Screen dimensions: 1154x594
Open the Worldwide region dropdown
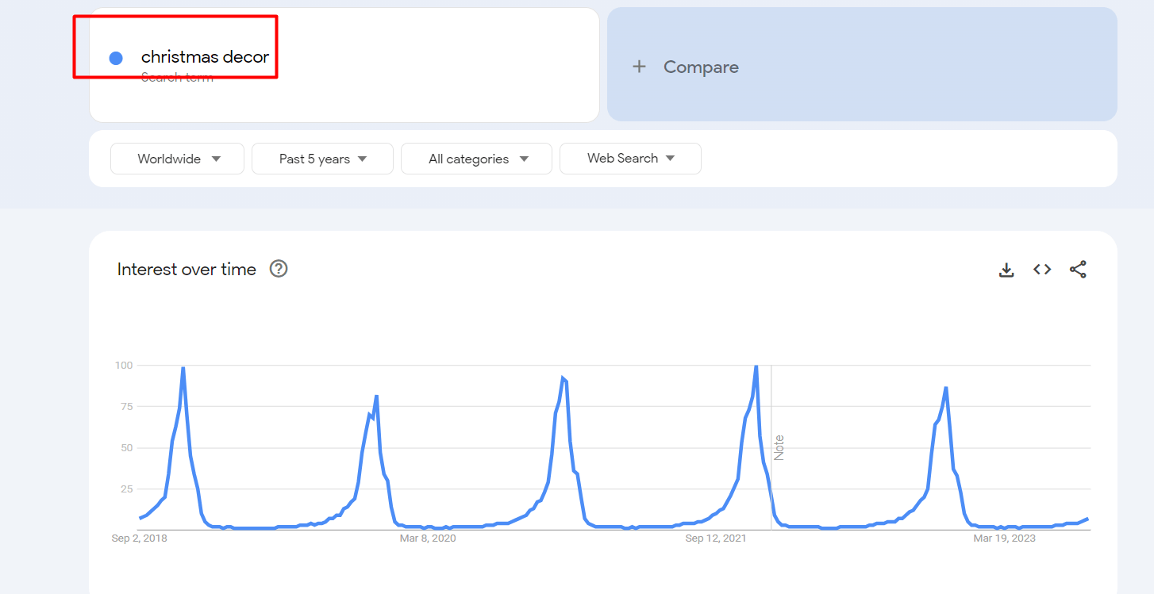(x=178, y=159)
